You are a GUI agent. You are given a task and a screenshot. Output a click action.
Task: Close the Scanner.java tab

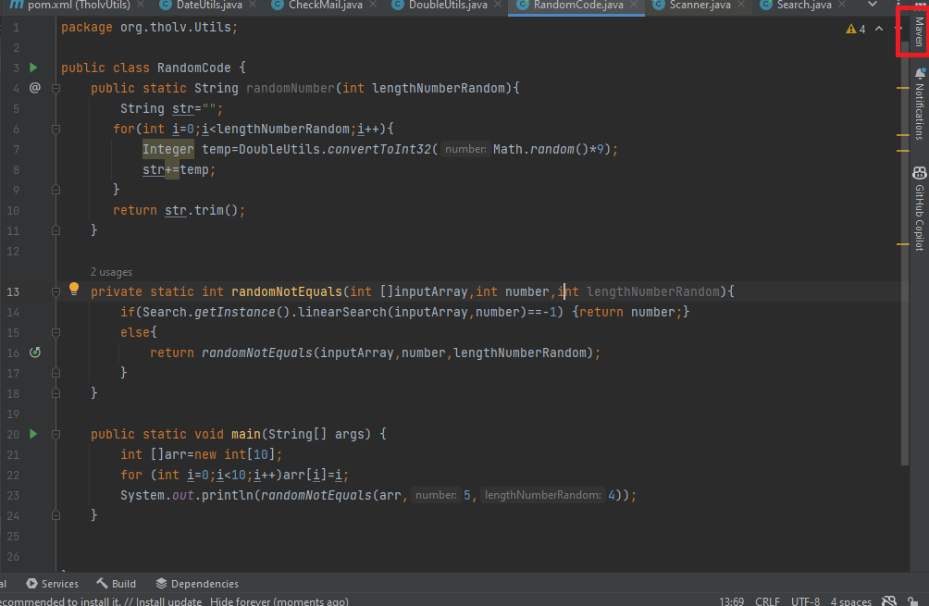tap(741, 5)
